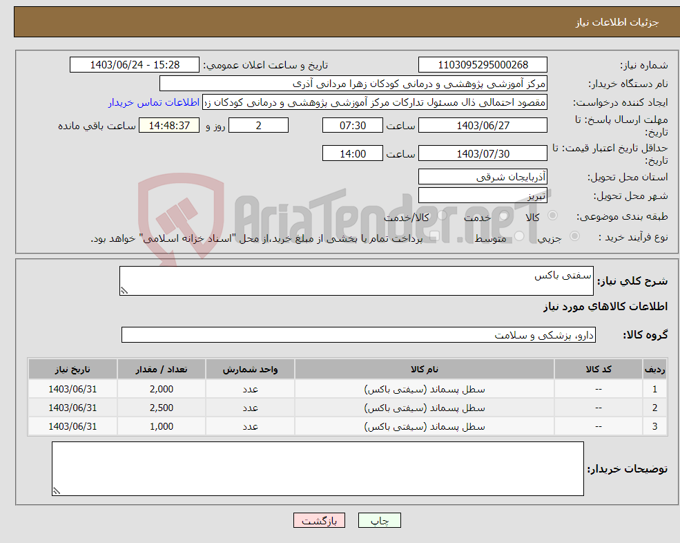680x543 pixels.
Task: Click the delivery province آذربایجان شرقی field
Action: pos(483,177)
